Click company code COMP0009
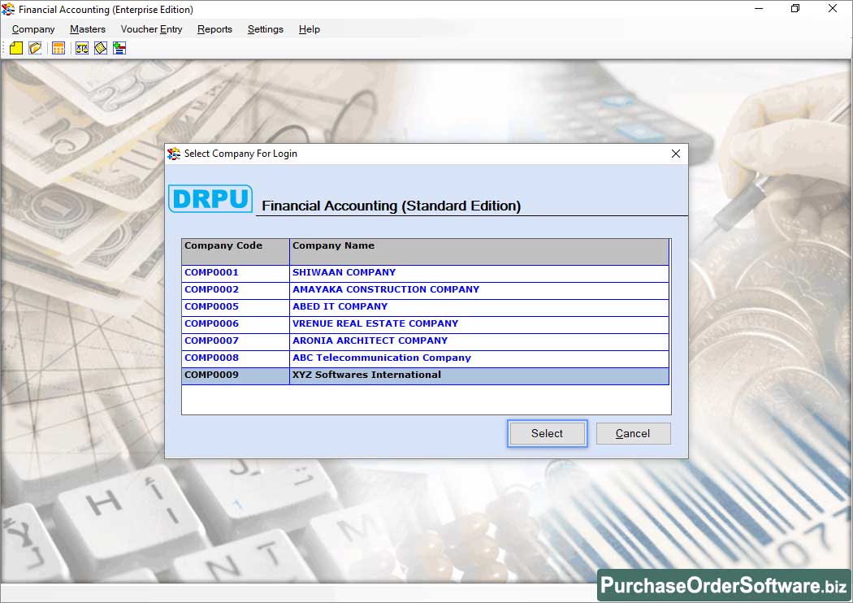 tap(211, 375)
